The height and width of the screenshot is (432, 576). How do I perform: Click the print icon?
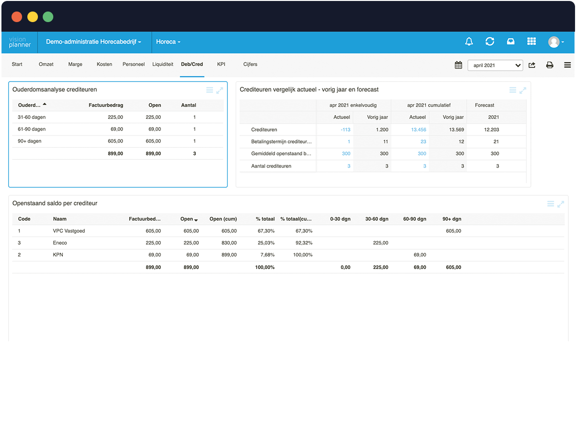pos(550,65)
